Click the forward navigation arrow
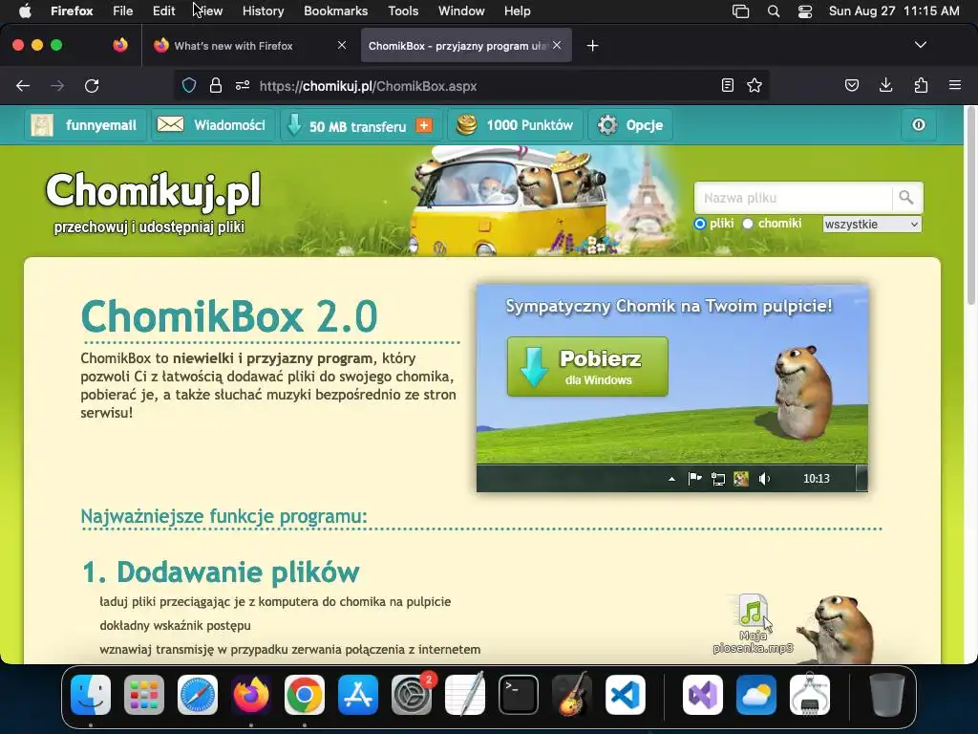This screenshot has width=978, height=734. [57, 85]
